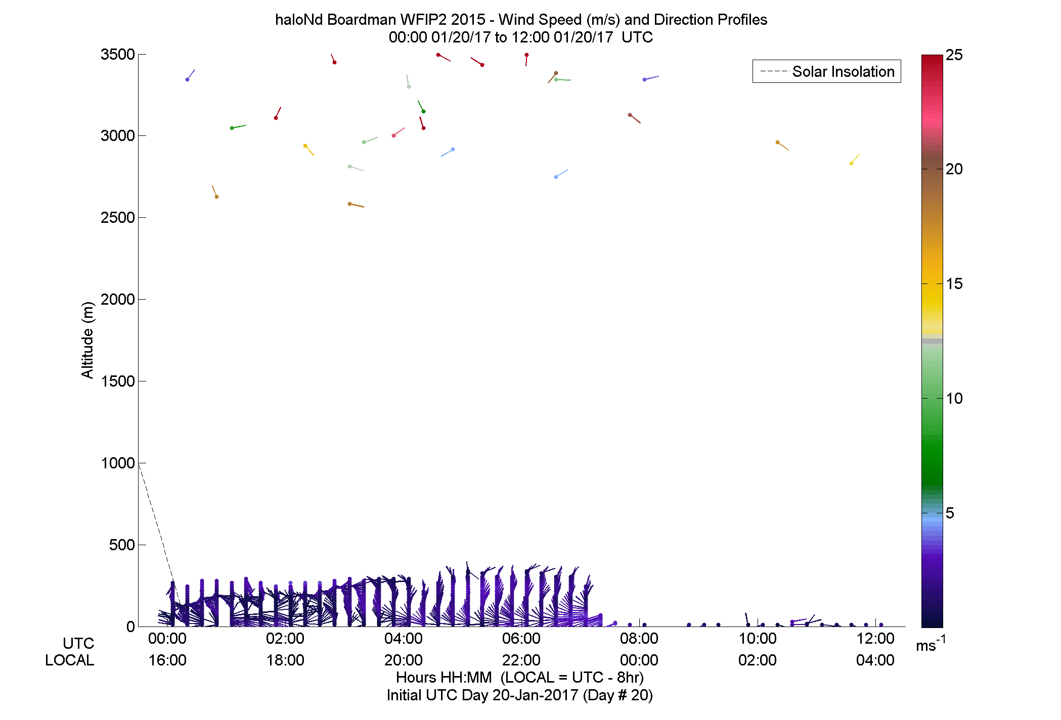Click the brown wind barb near 2600 m at 03:00
This screenshot has height=720, width=1061.
[x=356, y=205]
